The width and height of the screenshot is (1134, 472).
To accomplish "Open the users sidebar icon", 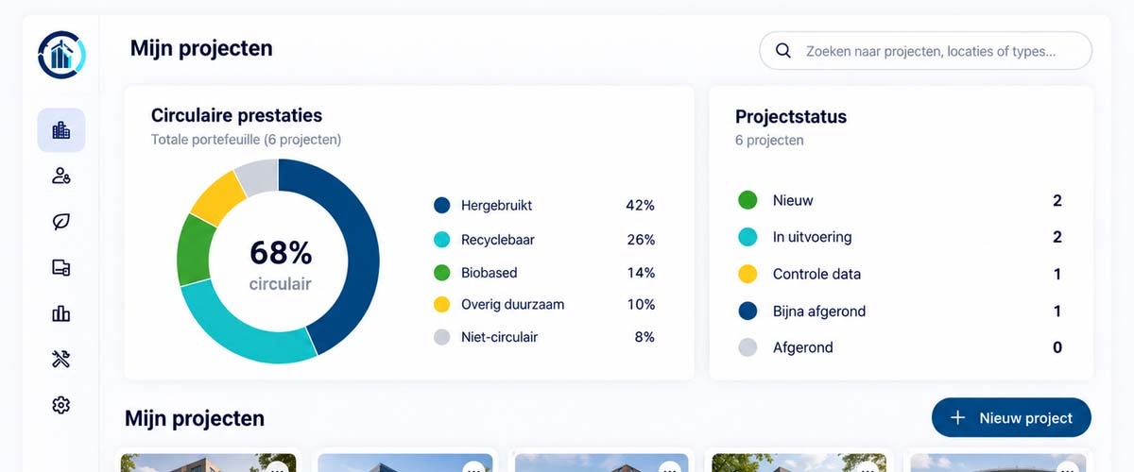I will click(x=61, y=176).
